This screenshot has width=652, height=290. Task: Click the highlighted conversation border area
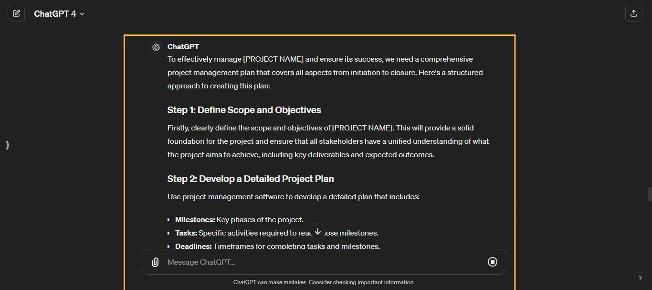319,35
